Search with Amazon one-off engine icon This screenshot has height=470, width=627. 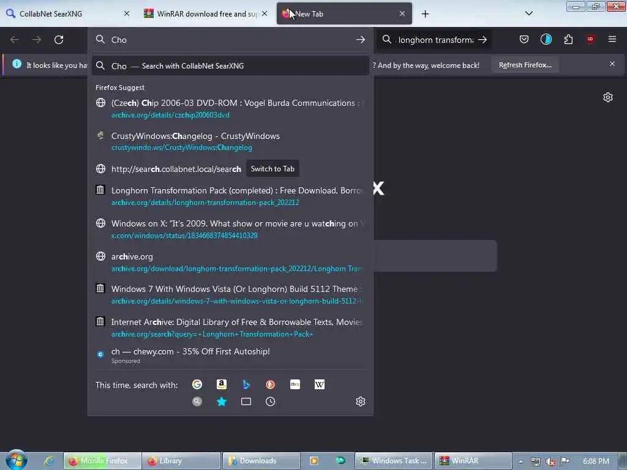222,384
